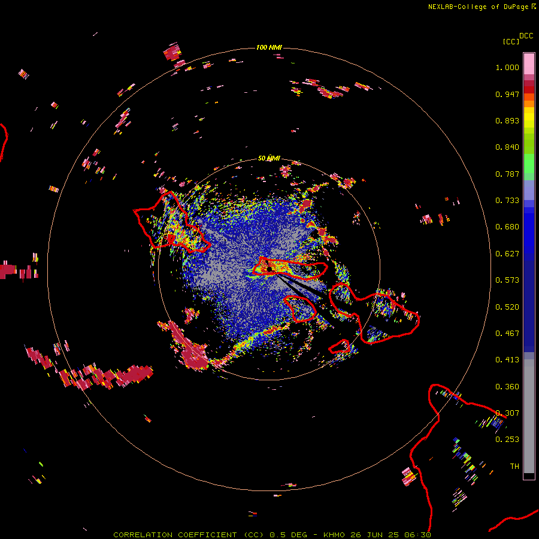The image size is (539, 539).
Task: Click the 0.947 scale value
Action: point(507,94)
